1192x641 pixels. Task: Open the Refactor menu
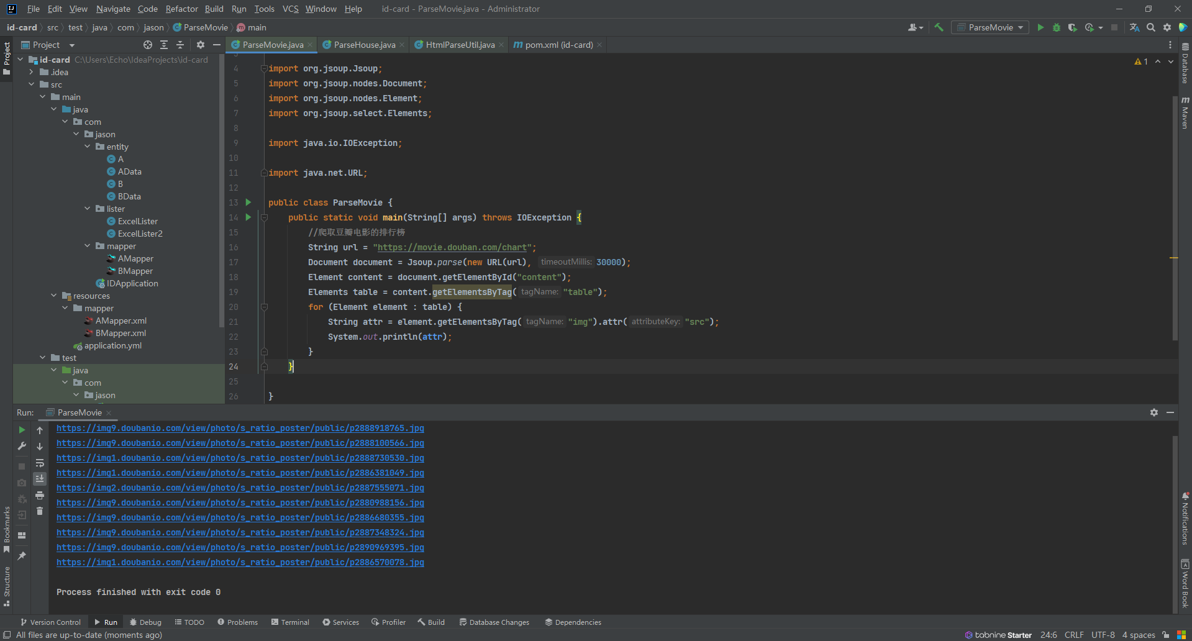tap(181, 9)
